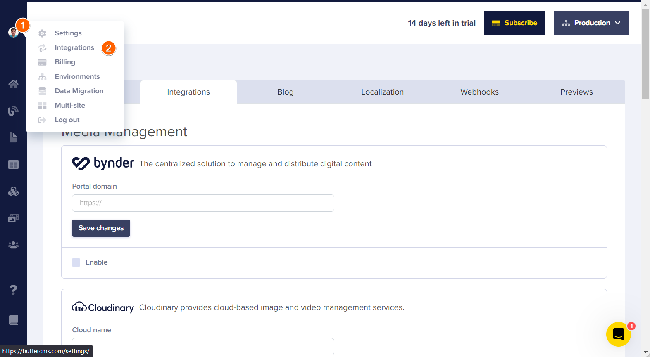Click the Environments hierarchy icon in the menu
Image resolution: width=650 pixels, height=357 pixels.
pos(42,77)
